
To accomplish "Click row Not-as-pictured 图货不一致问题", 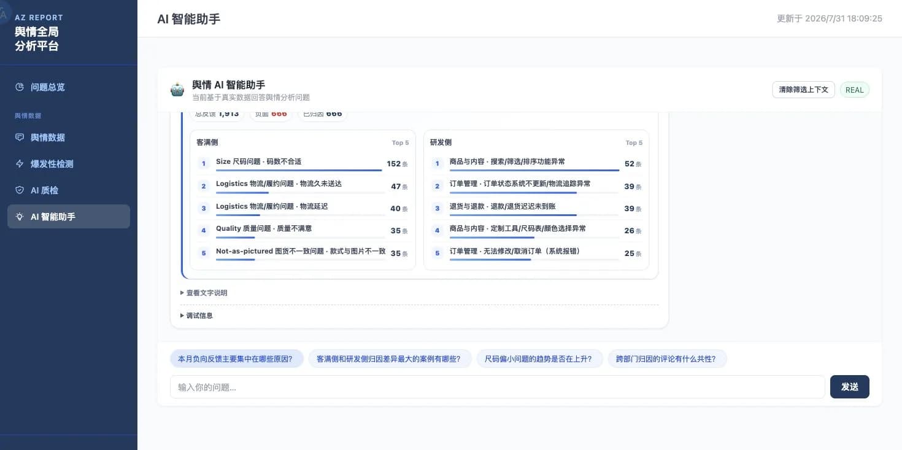I will coord(303,253).
